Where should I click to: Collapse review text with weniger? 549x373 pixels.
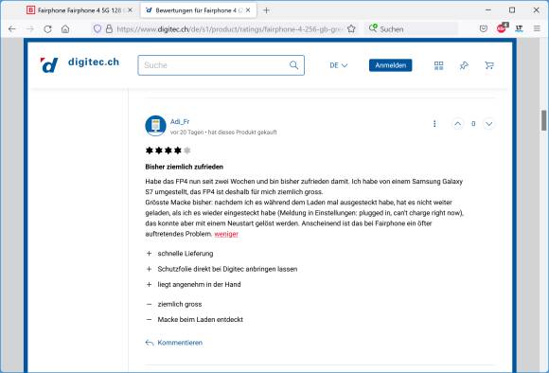click(x=226, y=234)
